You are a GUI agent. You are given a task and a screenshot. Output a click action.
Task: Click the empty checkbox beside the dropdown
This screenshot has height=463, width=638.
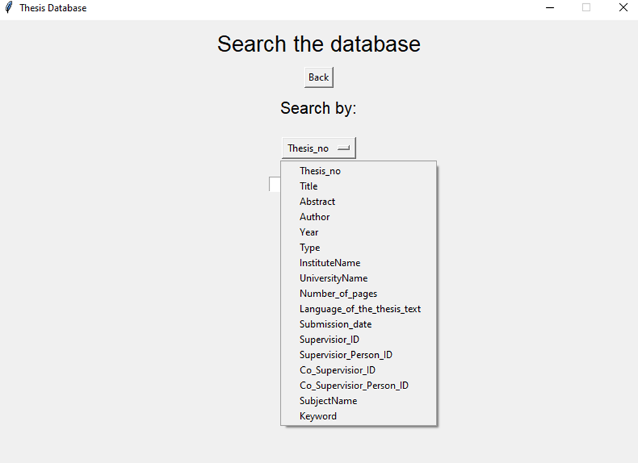pyautogui.click(x=275, y=184)
